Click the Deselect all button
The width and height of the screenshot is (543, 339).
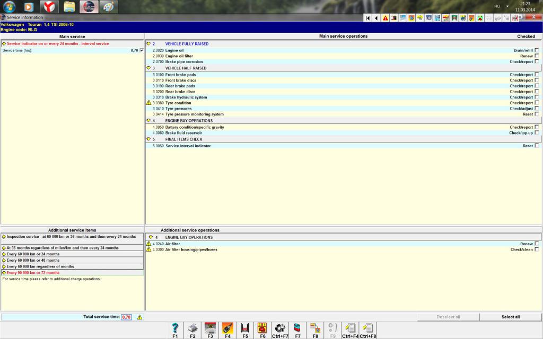pos(448,317)
